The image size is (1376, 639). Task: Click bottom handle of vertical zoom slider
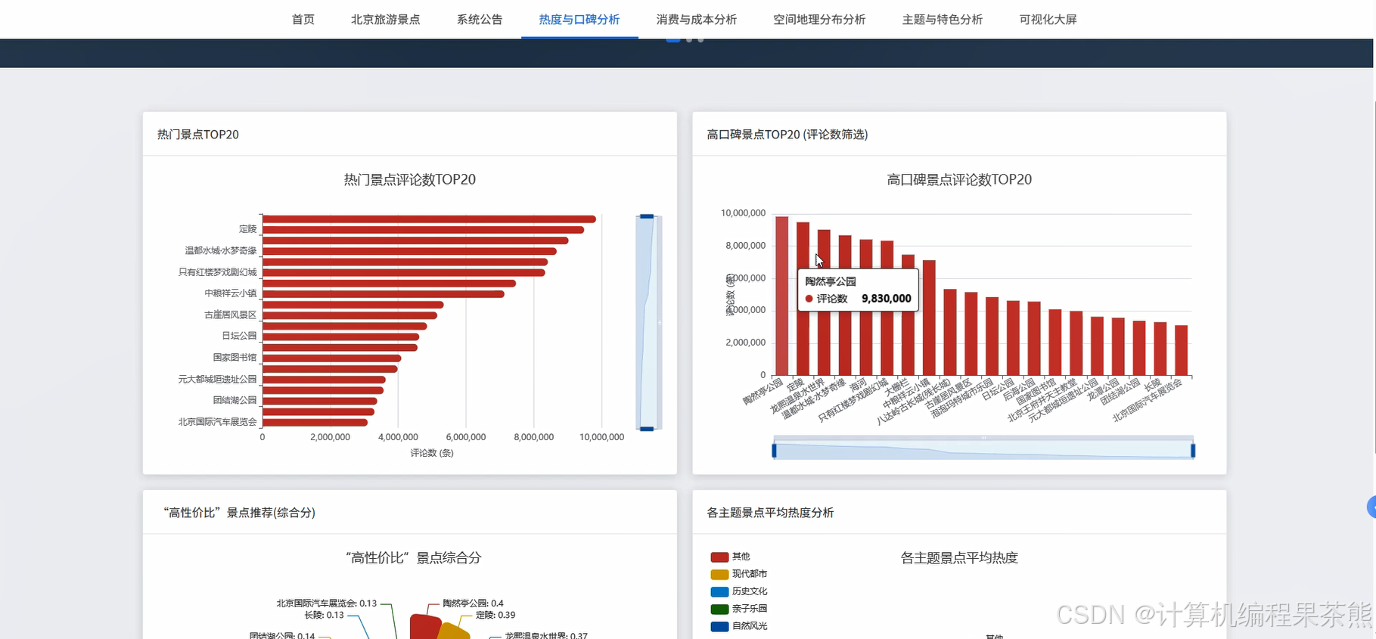[647, 429]
